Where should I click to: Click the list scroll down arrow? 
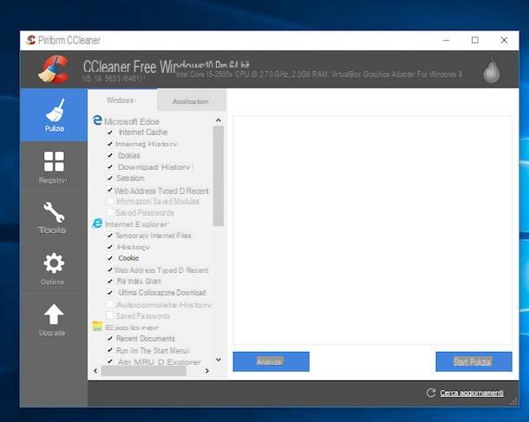point(219,360)
